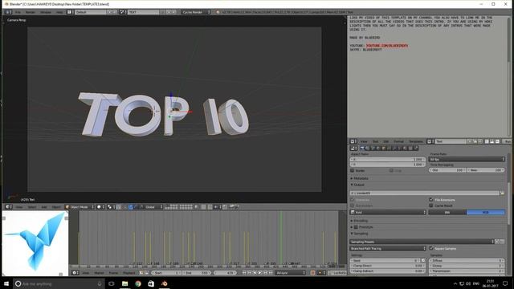Image resolution: width=514 pixels, height=289 pixels.
Task: Click the Info editor type icon in top bar
Action: (8, 12)
